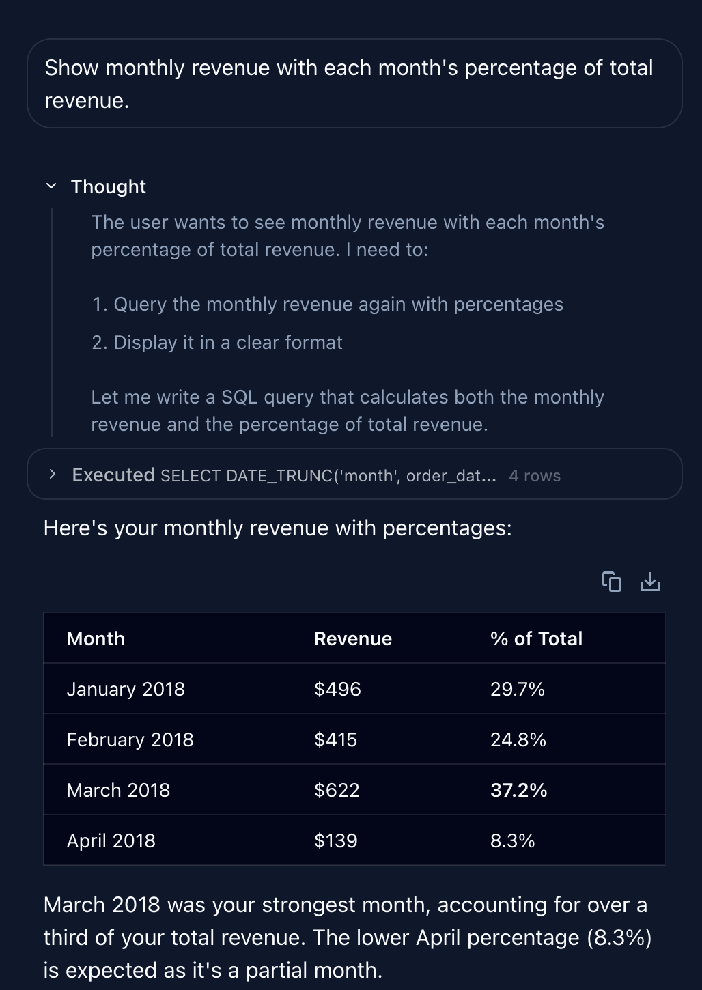Screen dimensions: 702x990
Task: Select the Month column header
Action: click(96, 638)
